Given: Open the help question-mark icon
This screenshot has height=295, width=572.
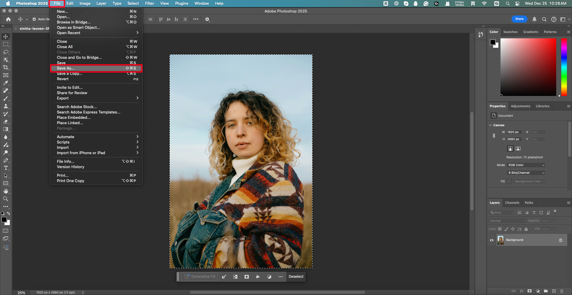Looking at the screenshot, I should point(554,19).
